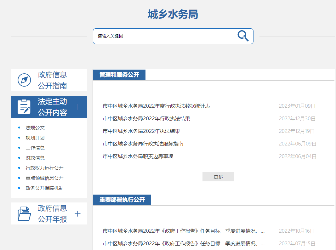Expand 政府信息公开年报 with the plus sign
This screenshot has width=336, height=250.
coord(77,213)
